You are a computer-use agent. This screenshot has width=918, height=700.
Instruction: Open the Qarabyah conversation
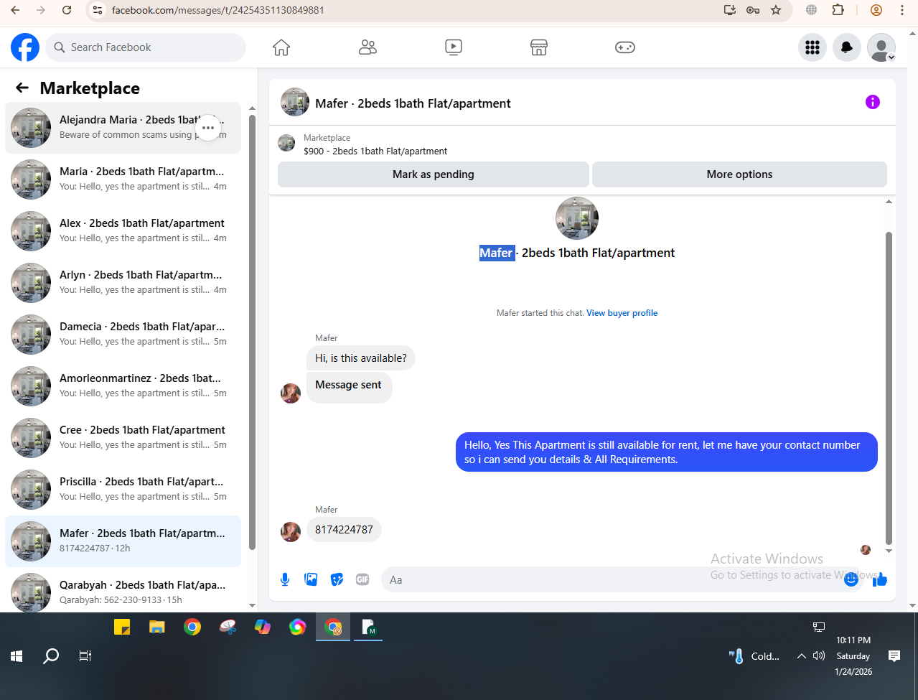[123, 590]
